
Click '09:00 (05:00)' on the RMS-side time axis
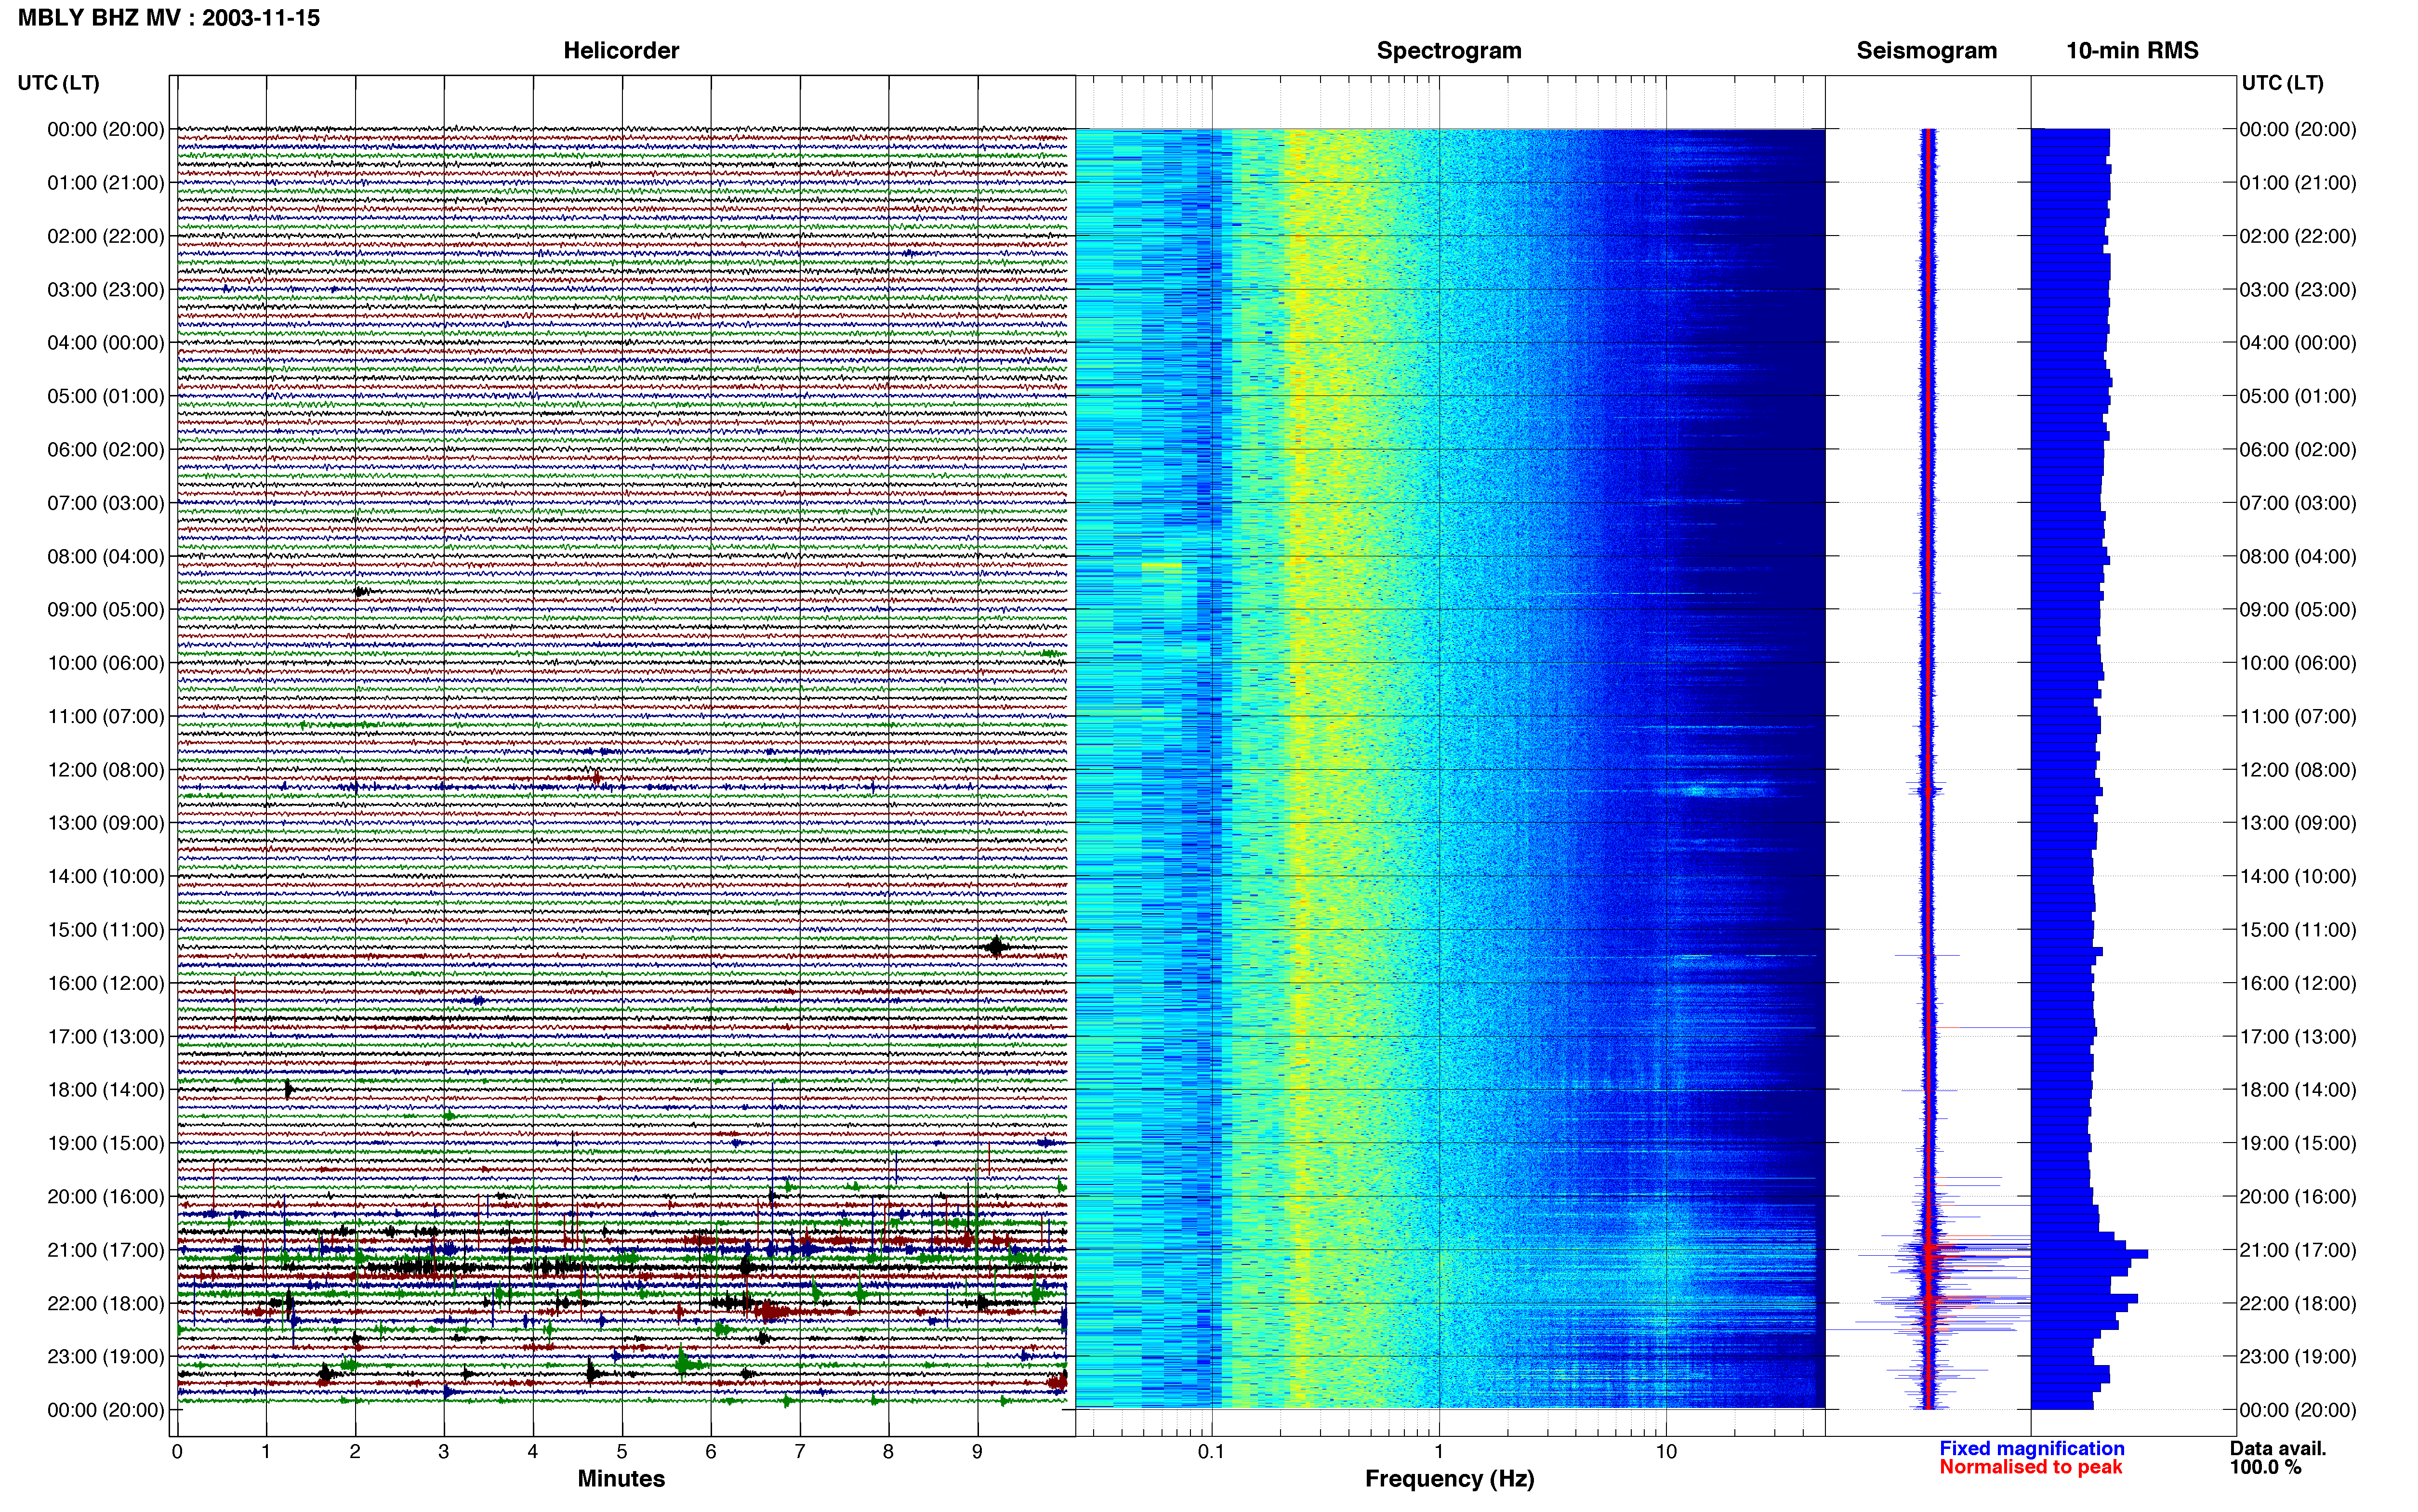coord(2297,610)
